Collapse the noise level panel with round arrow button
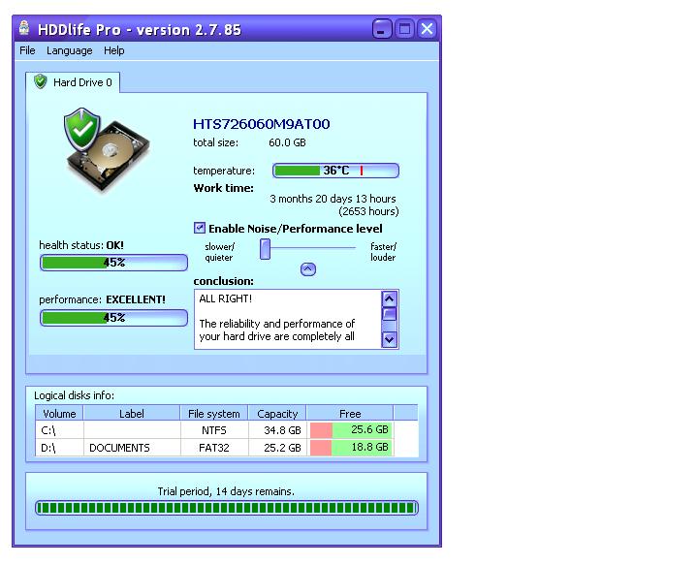 coord(308,269)
